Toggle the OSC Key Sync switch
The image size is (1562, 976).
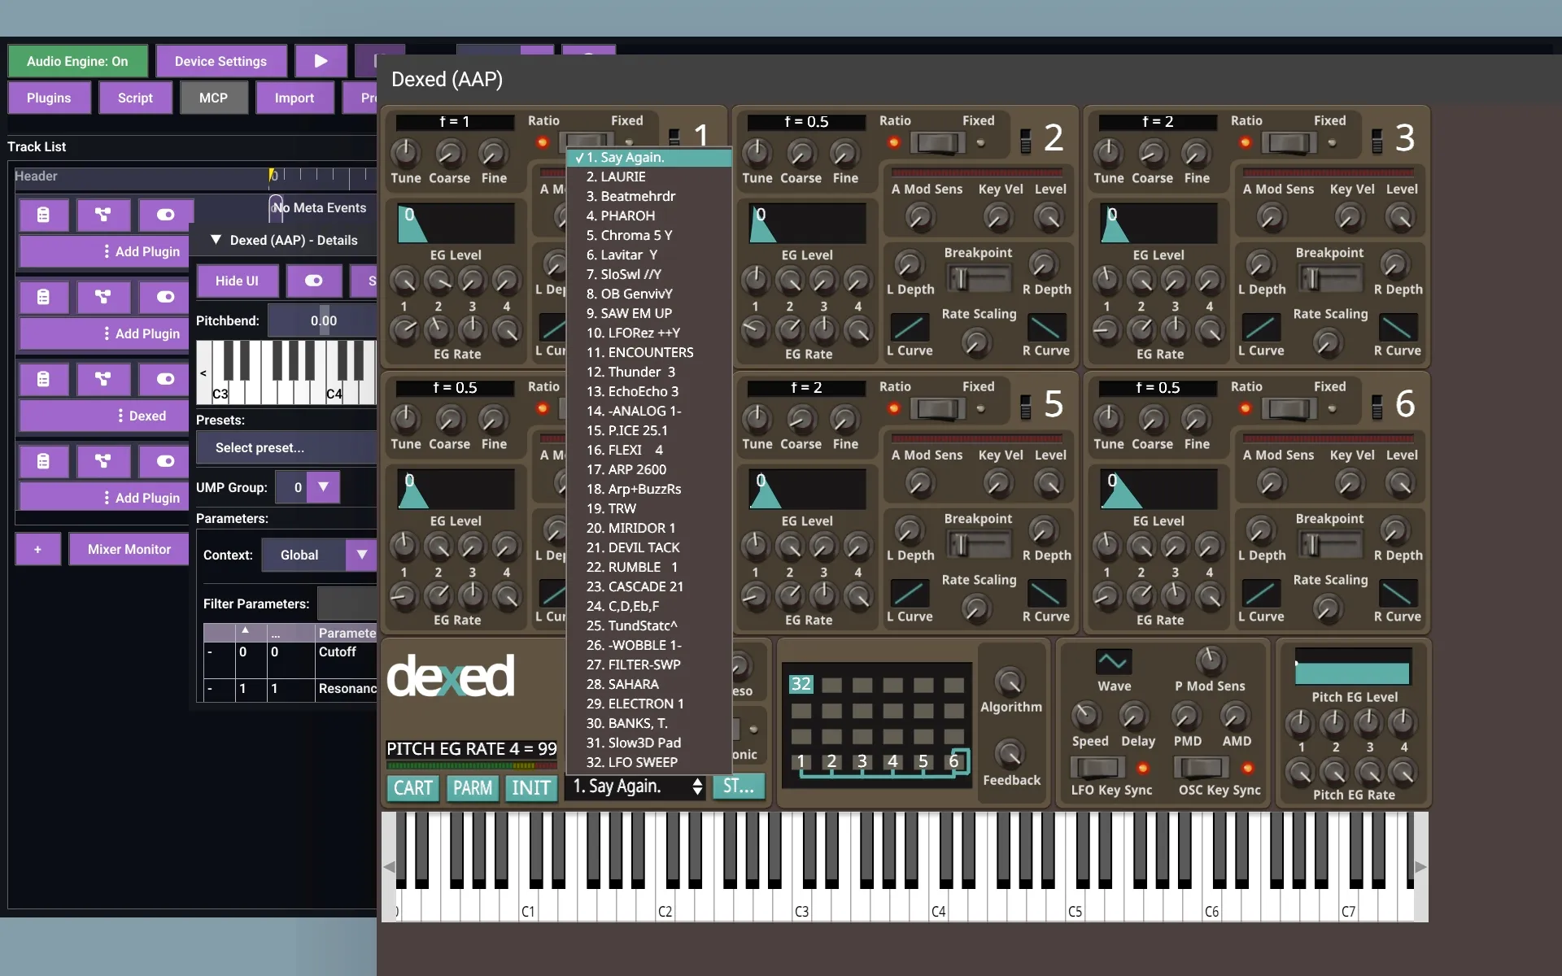(1201, 767)
